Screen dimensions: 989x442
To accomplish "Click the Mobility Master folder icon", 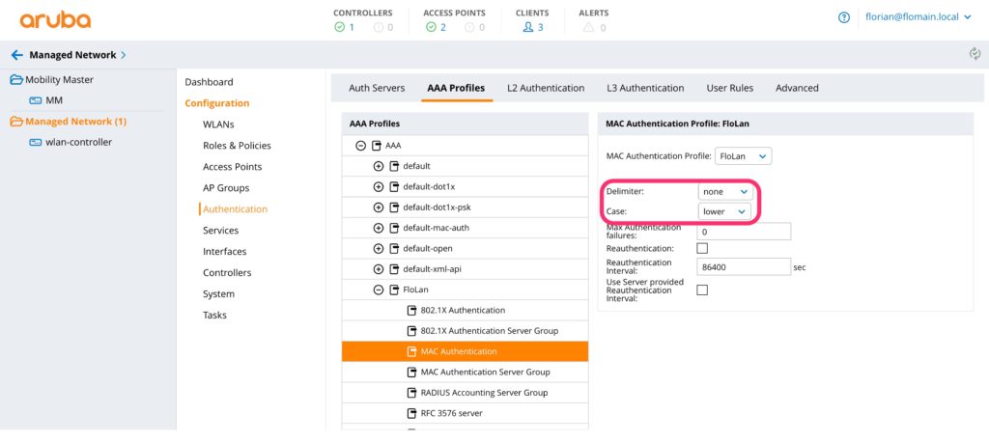I will tap(16, 79).
